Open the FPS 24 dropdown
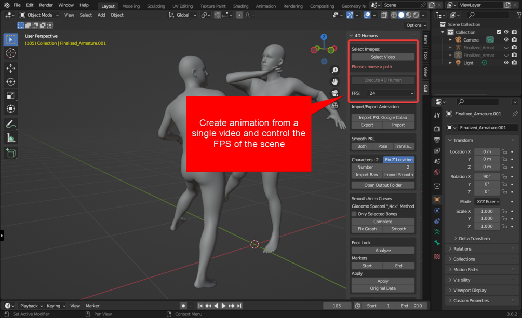 [x=391, y=93]
